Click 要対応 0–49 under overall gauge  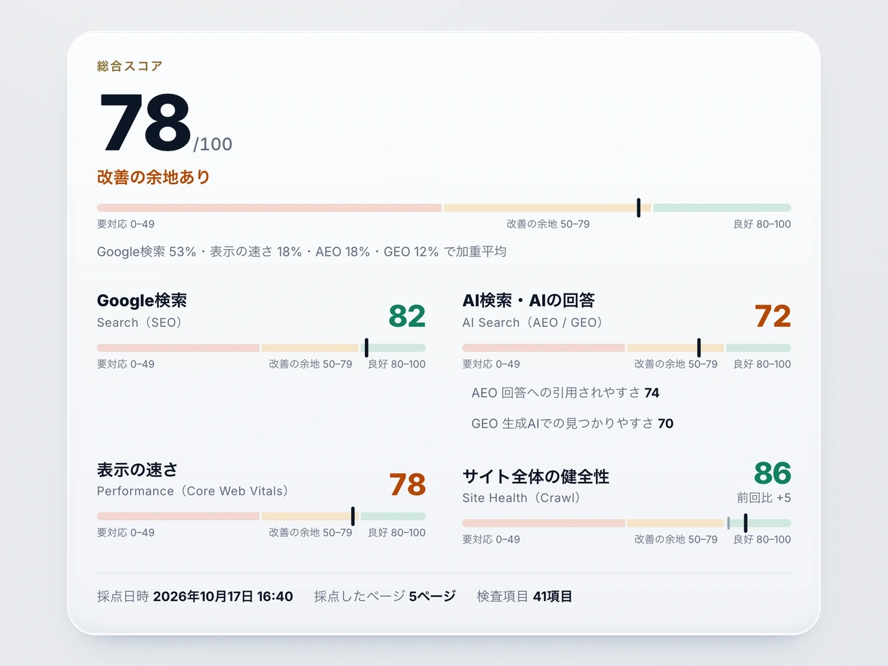126,224
